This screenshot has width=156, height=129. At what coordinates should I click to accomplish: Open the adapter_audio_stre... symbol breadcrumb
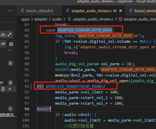[140, 19]
